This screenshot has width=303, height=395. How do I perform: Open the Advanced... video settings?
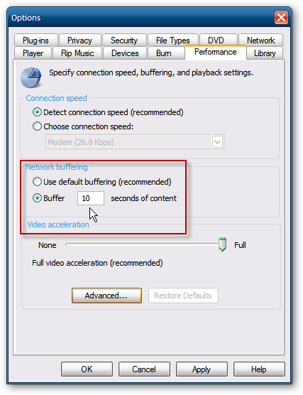(x=106, y=296)
